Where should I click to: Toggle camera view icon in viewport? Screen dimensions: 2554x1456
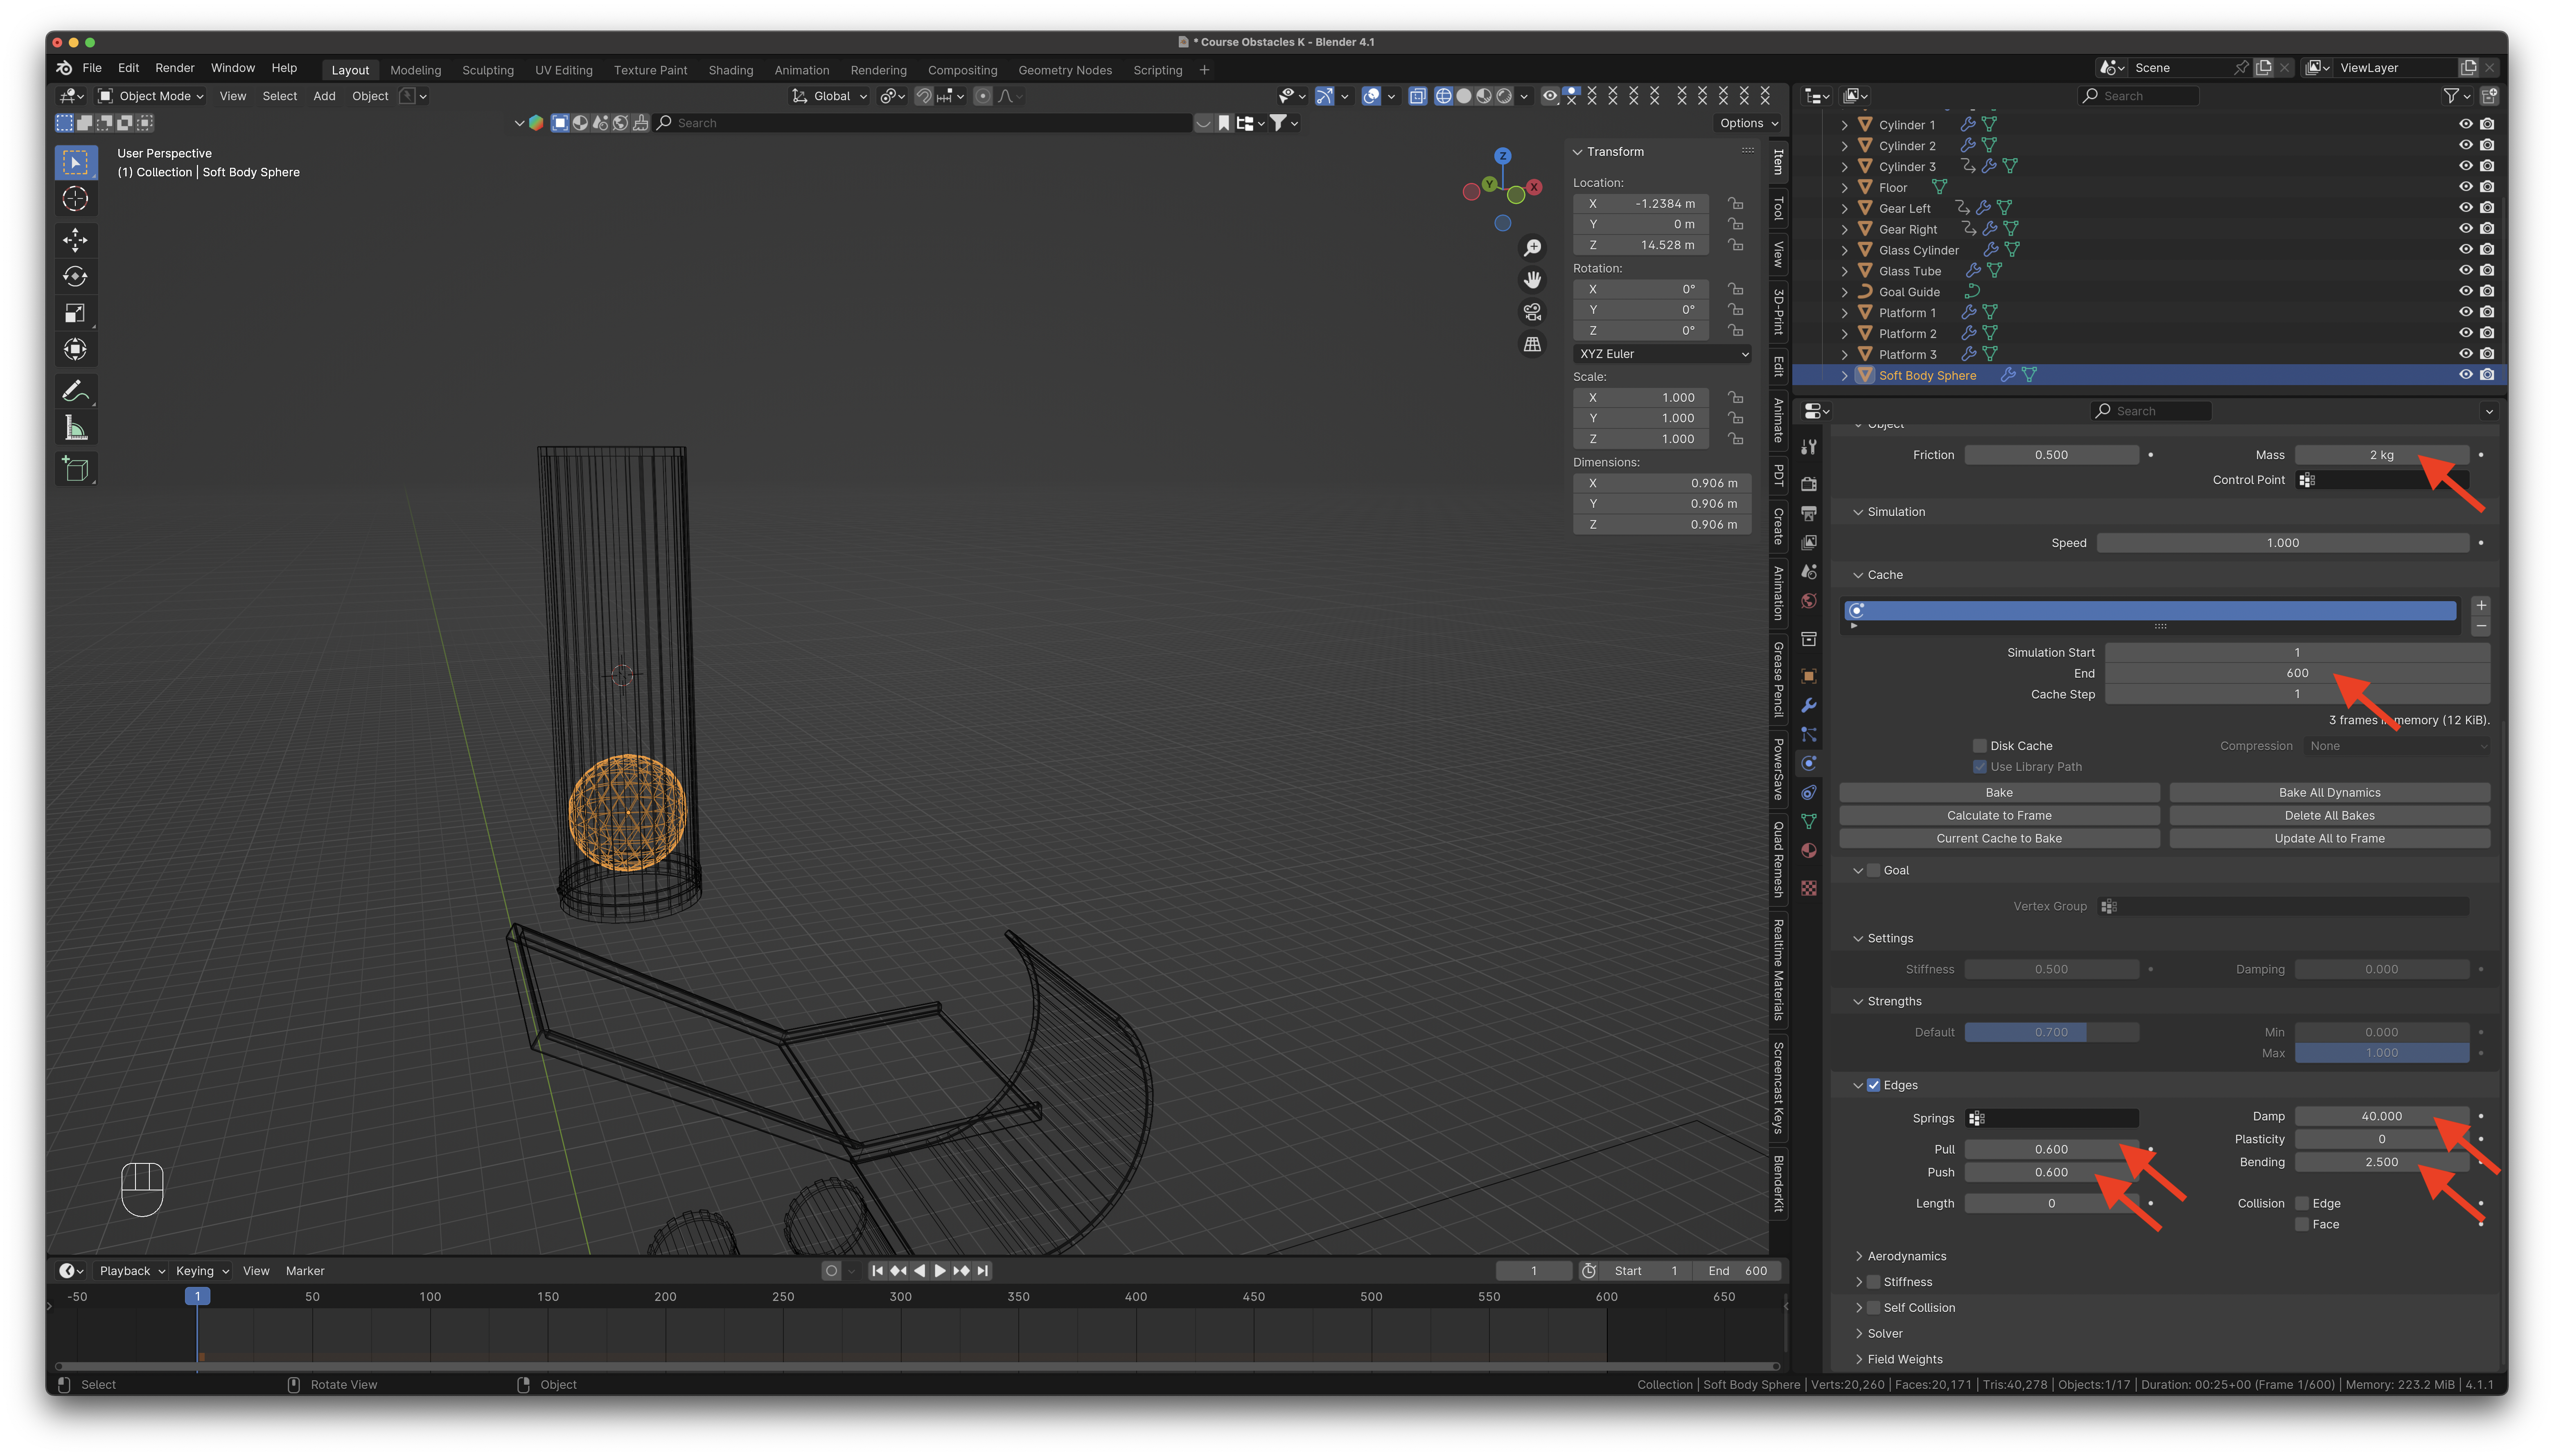click(1532, 312)
